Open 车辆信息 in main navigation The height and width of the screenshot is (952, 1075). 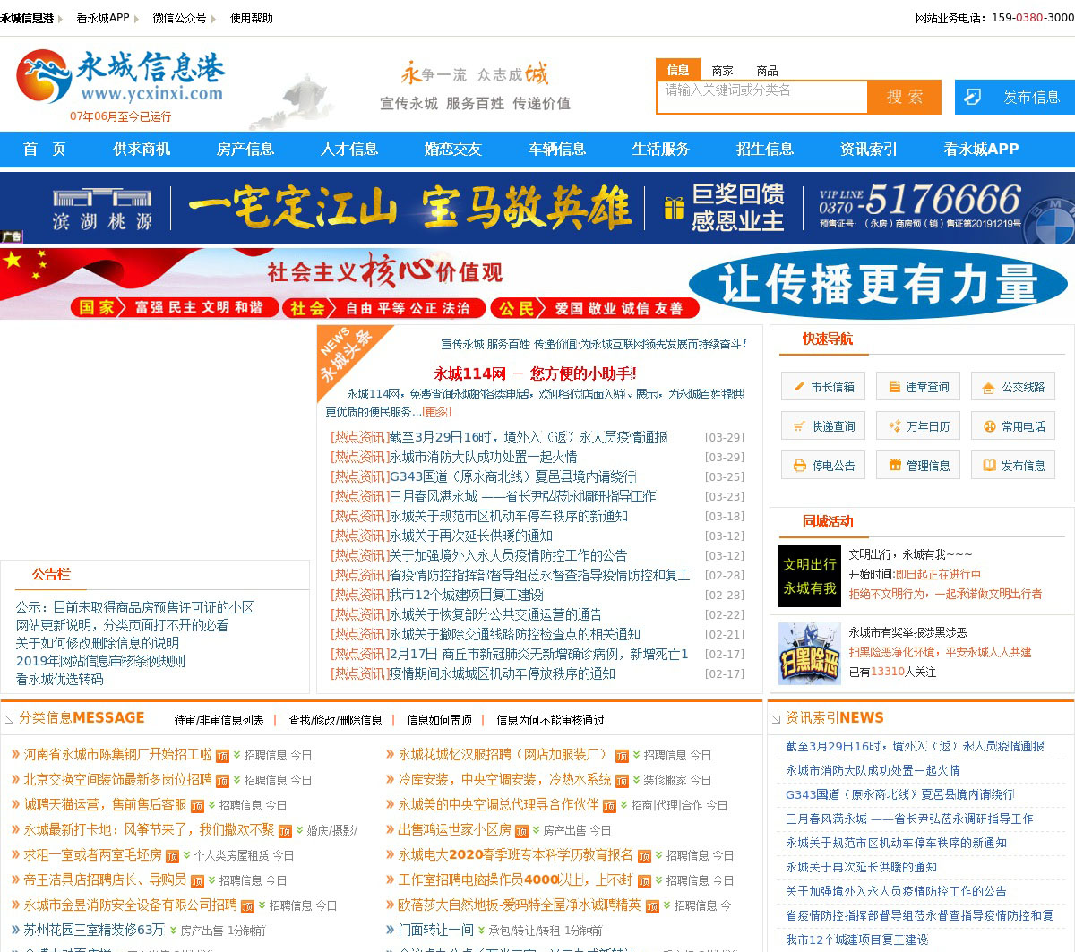click(x=557, y=150)
